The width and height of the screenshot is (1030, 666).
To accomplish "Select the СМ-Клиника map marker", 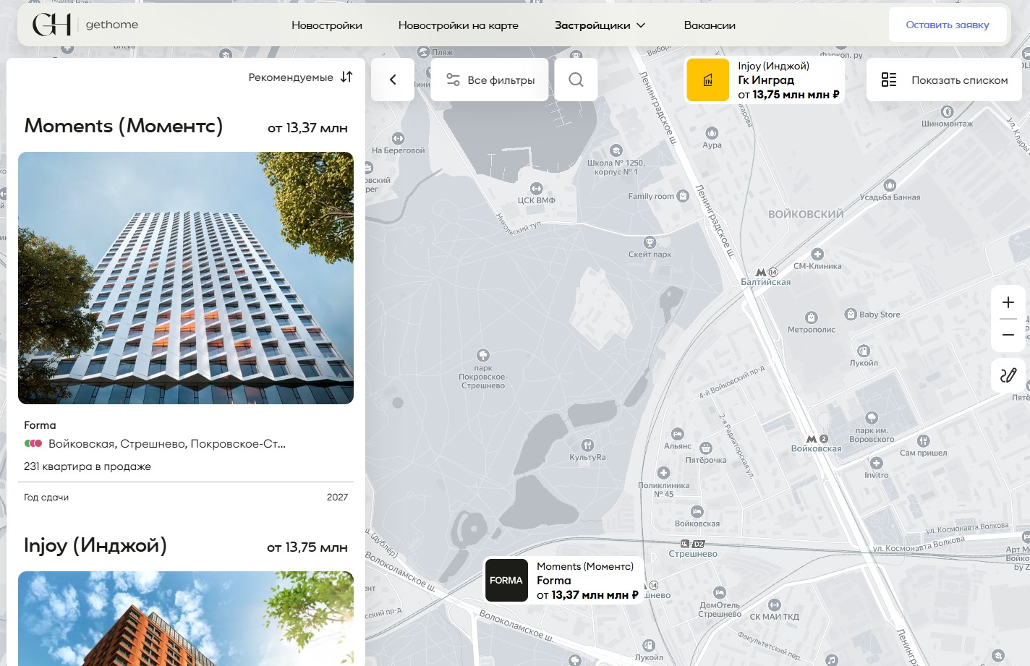I will (817, 254).
